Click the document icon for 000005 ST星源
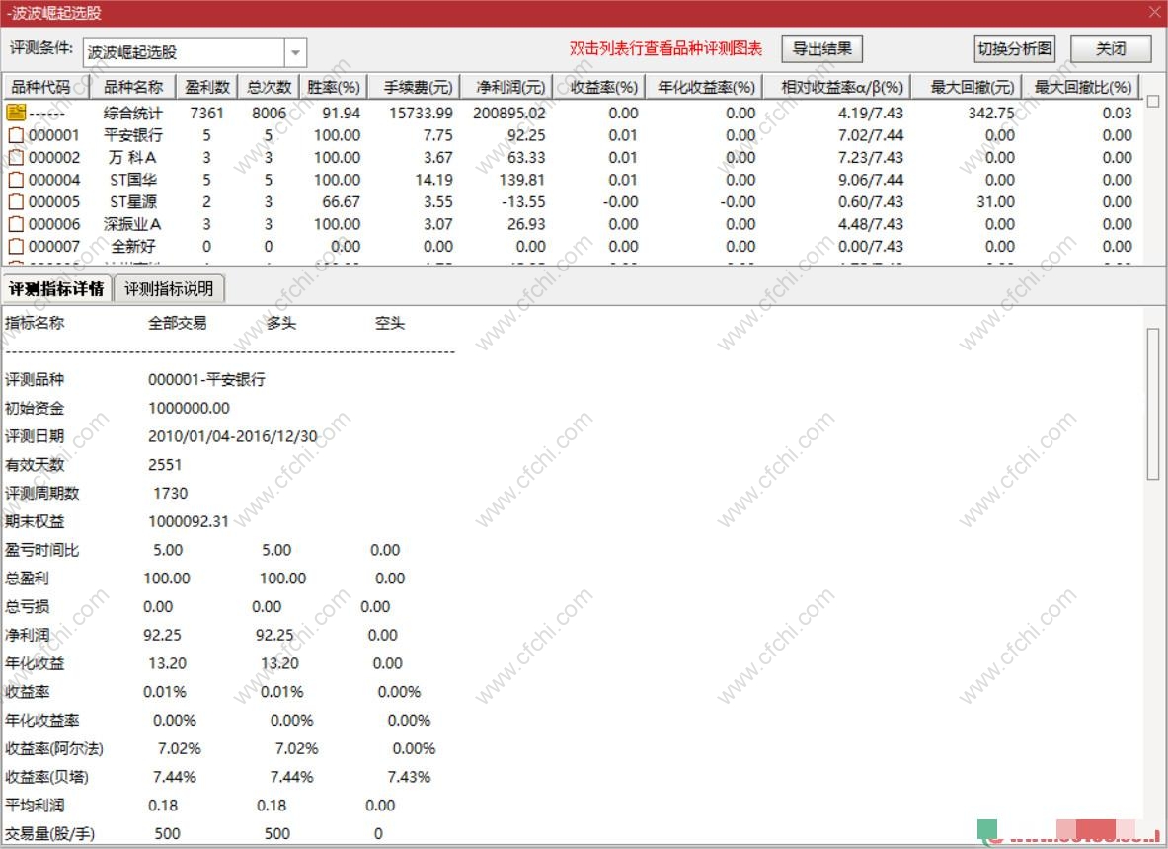Viewport: 1168px width, 849px height. [16, 201]
